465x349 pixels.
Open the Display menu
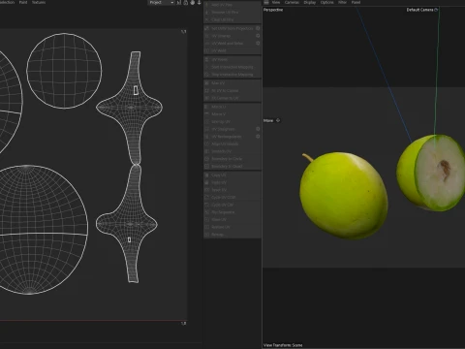[310, 2]
